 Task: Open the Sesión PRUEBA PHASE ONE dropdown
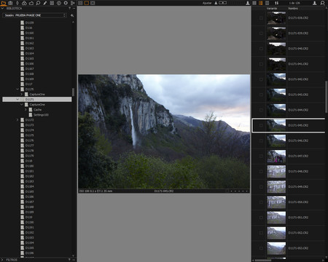35,15
